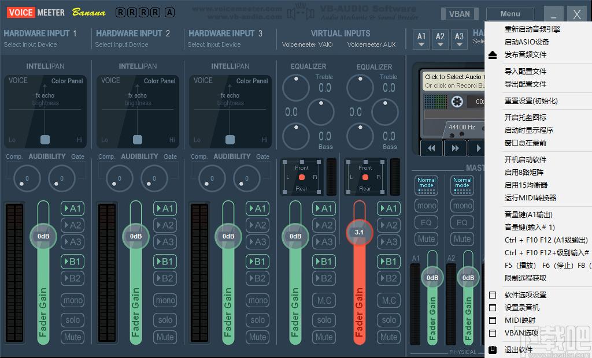Mute the A2 master bus
Screen dimensions: 592x358
tap(462, 239)
